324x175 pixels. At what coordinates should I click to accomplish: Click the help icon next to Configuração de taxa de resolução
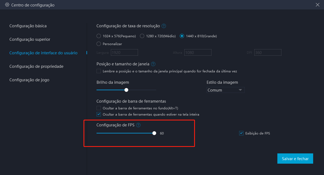(x=163, y=26)
